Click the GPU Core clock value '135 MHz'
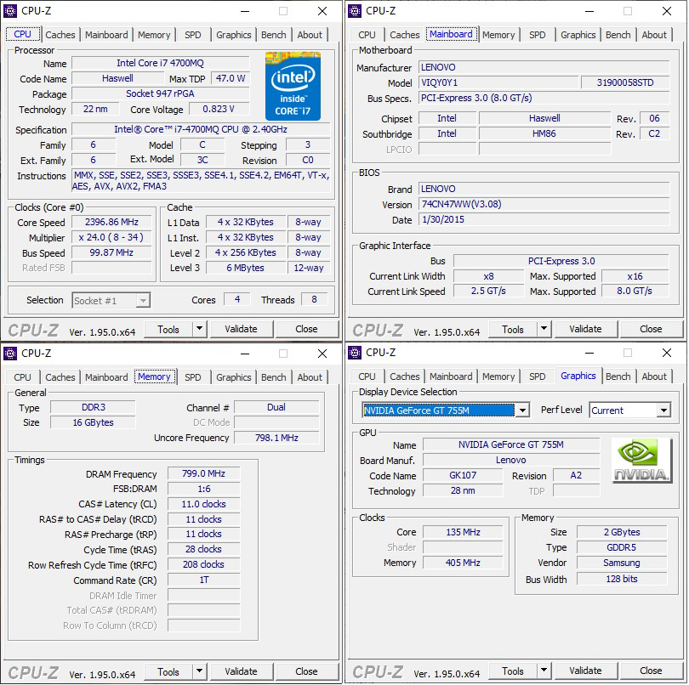The height and width of the screenshot is (685, 689). tap(463, 532)
